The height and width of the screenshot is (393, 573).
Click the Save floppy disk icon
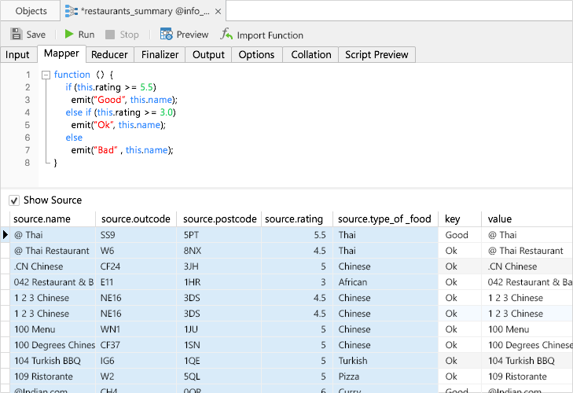(16, 34)
